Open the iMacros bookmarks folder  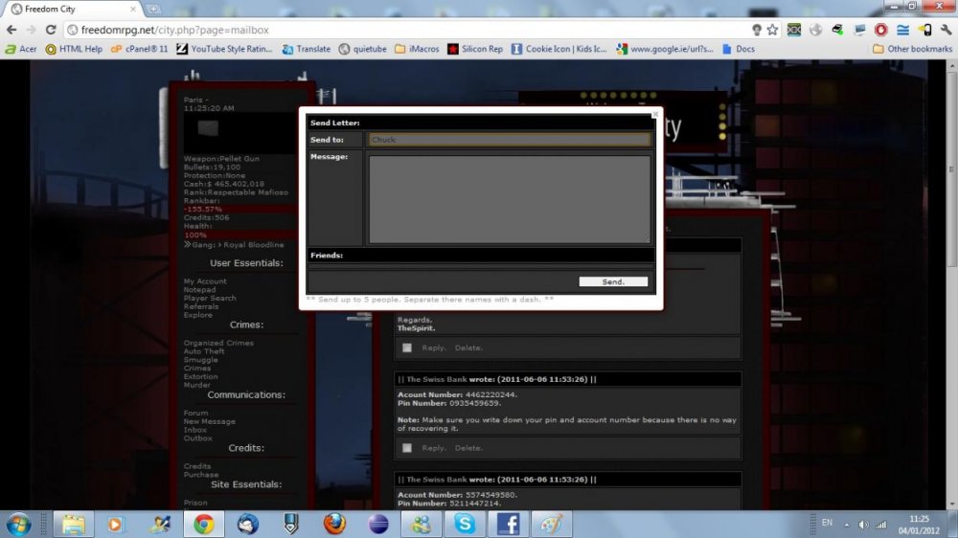[419, 49]
